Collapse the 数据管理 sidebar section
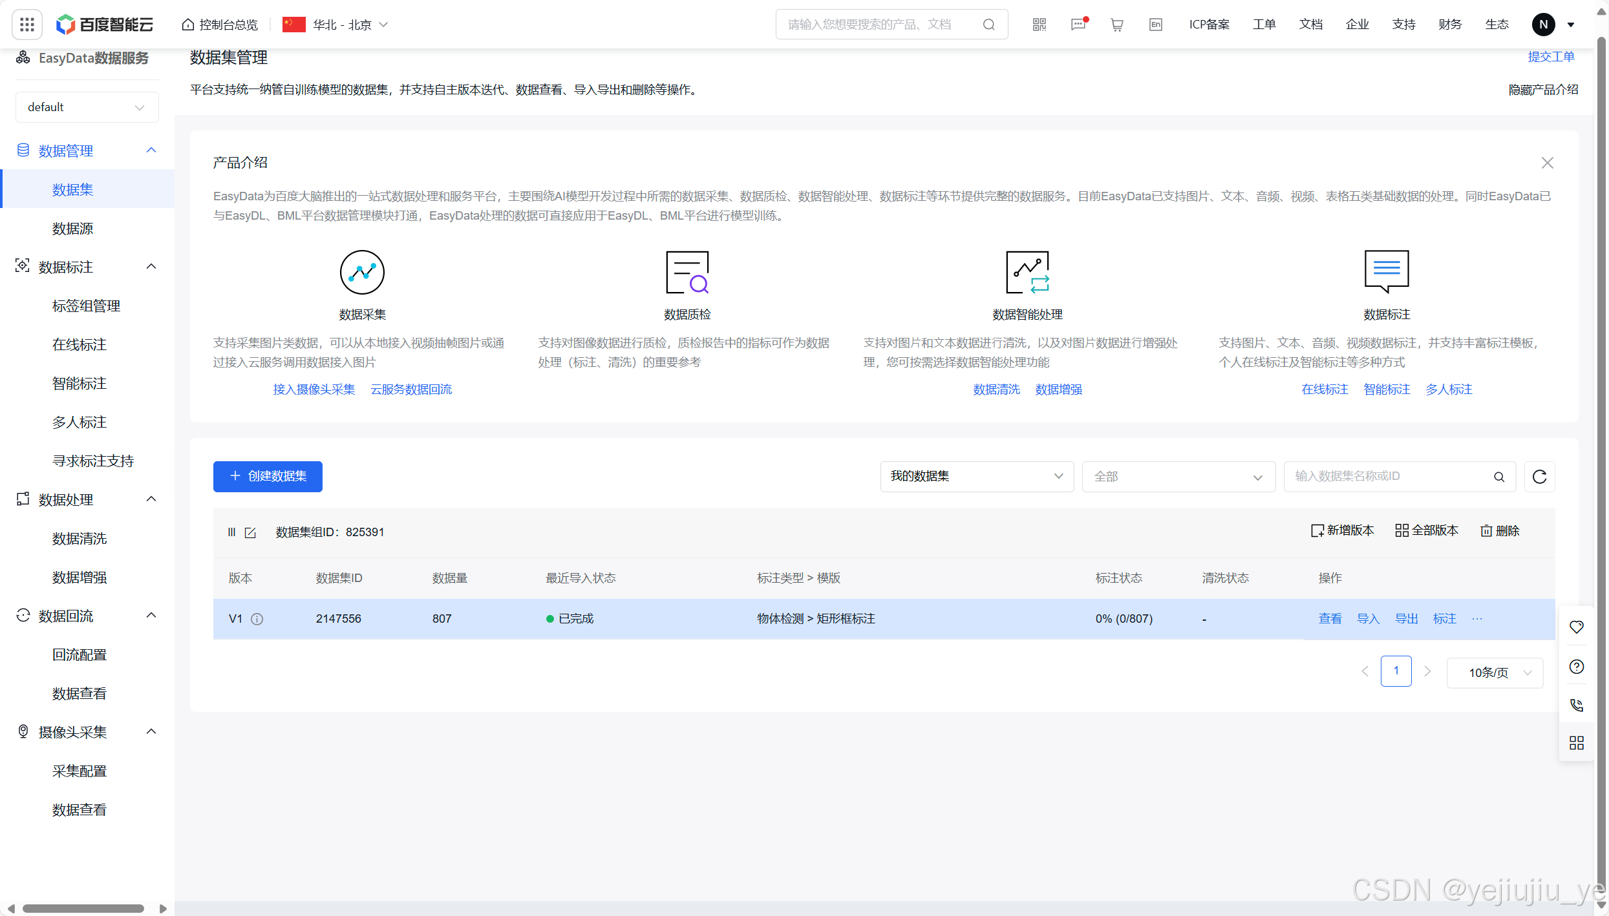 coord(151,151)
